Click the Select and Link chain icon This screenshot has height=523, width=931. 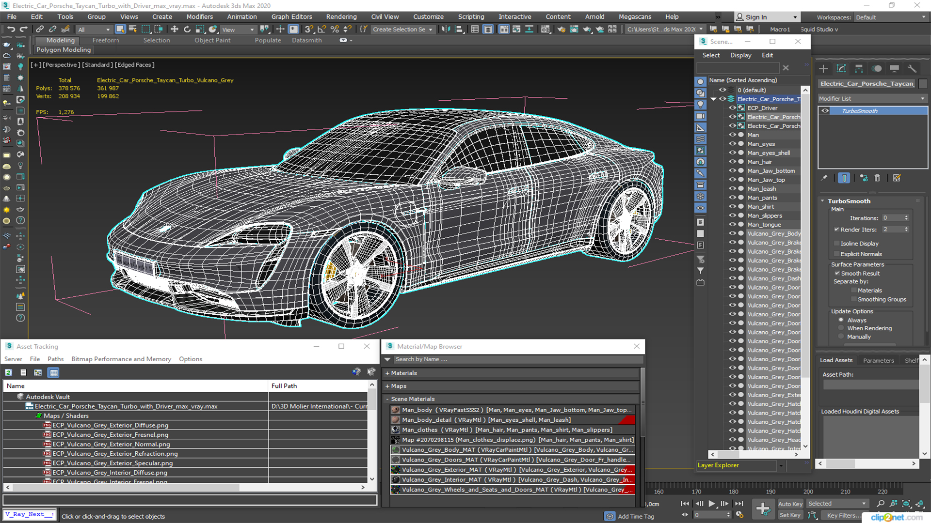pyautogui.click(x=40, y=29)
